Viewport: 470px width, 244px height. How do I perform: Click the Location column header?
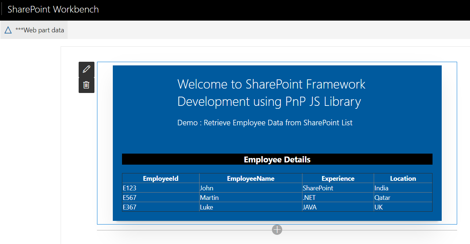[403, 179]
